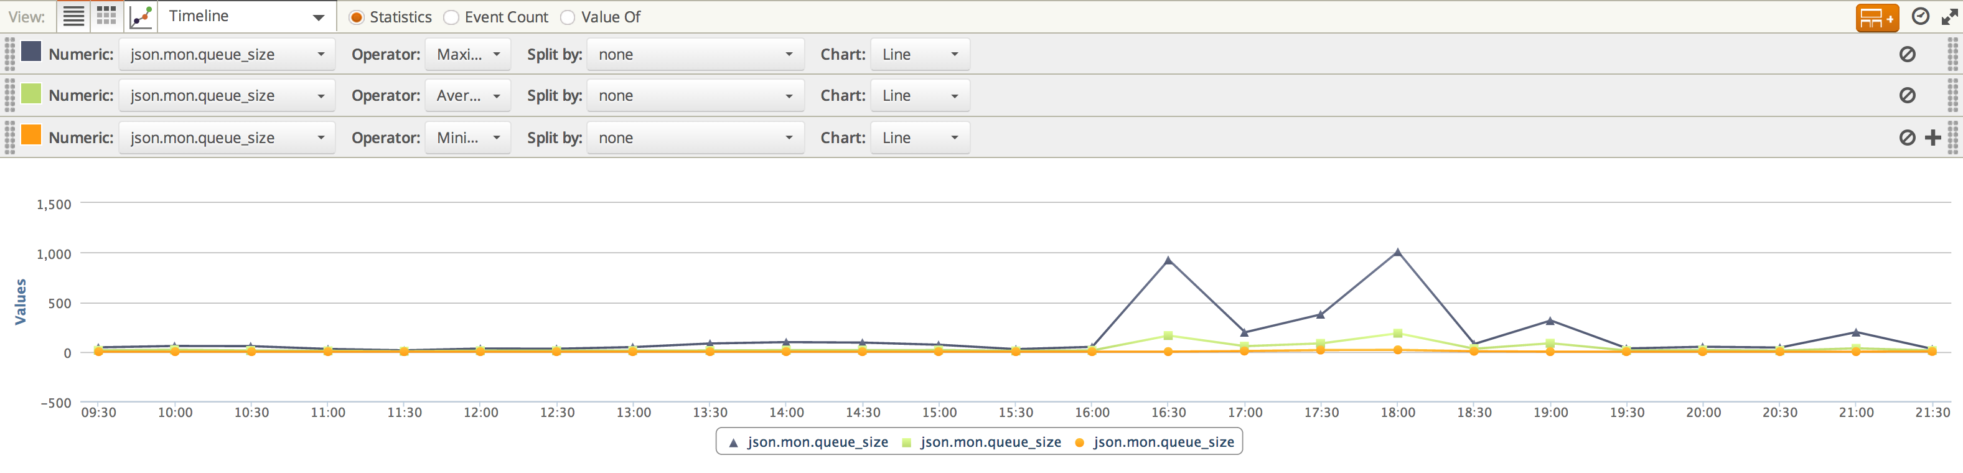Add a new series with plus icon

[1933, 138]
